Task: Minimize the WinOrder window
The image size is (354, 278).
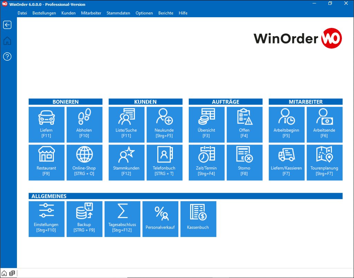Action: pos(314,3)
